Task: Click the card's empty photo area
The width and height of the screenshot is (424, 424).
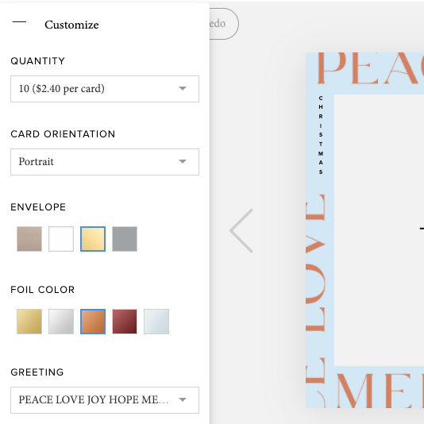Action: (379, 230)
